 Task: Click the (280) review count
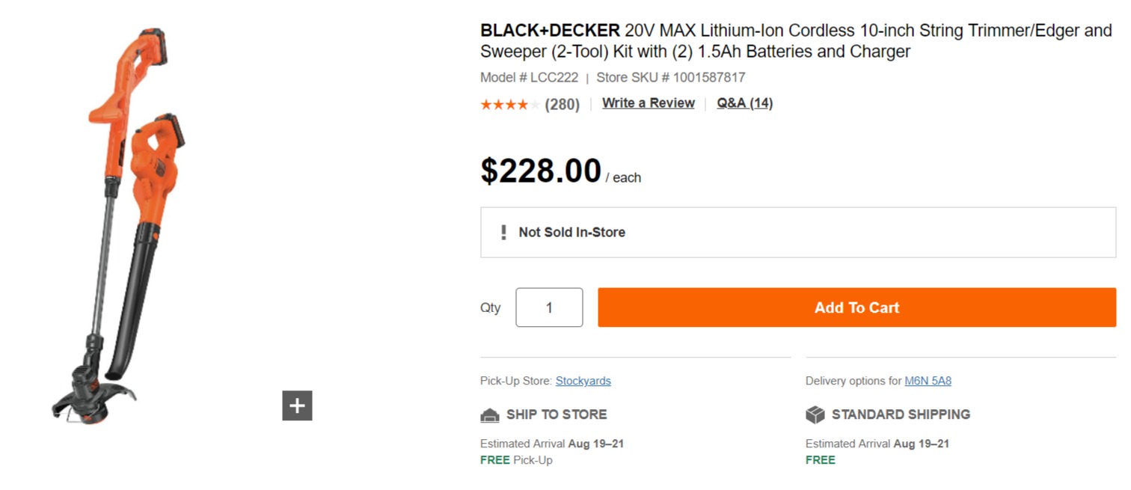pos(563,104)
